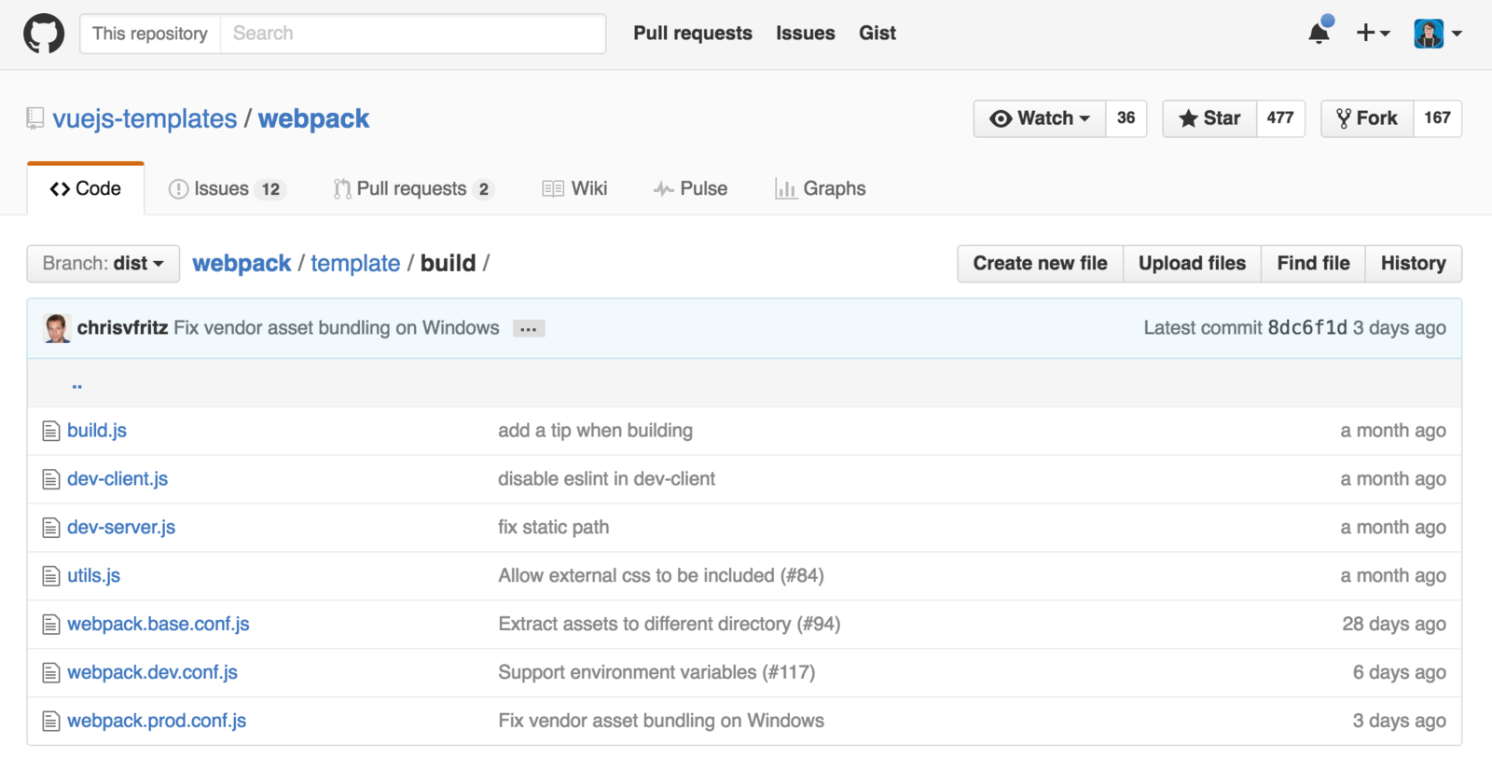Click '28 days ago' timestamp
The width and height of the screenshot is (1492, 771).
pyautogui.click(x=1394, y=625)
